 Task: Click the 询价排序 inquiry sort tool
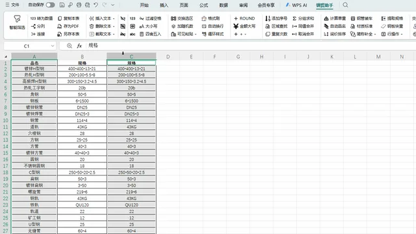(x=335, y=34)
